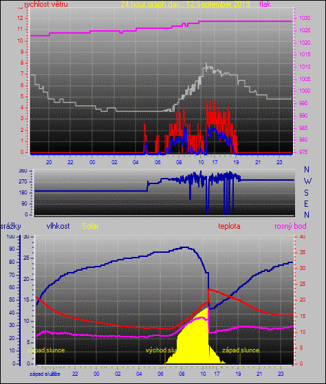Click hour label 23 under top chart

[279, 162]
